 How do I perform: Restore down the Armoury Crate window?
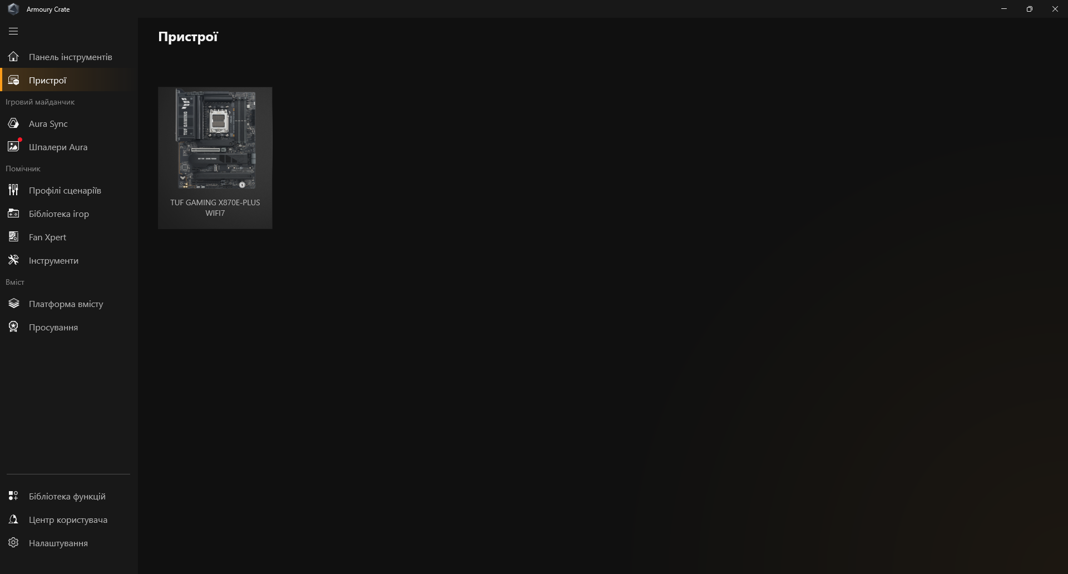pyautogui.click(x=1030, y=9)
